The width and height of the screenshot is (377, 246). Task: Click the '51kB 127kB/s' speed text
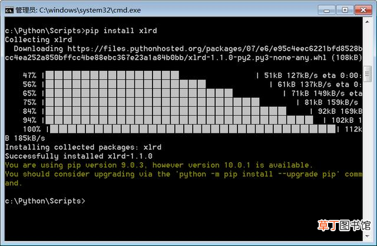pos(291,76)
